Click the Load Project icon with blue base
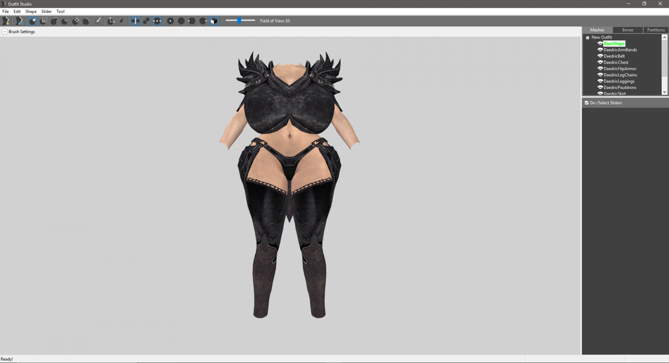The height and width of the screenshot is (363, 669). 19,20
